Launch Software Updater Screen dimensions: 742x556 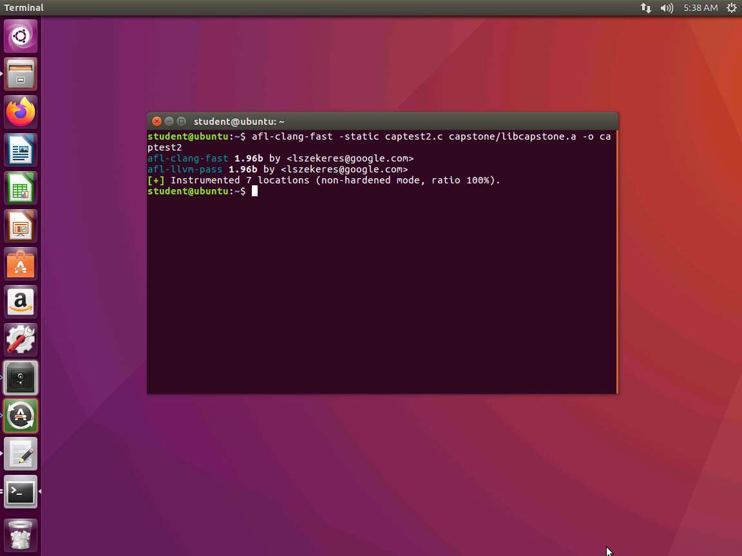(x=21, y=416)
